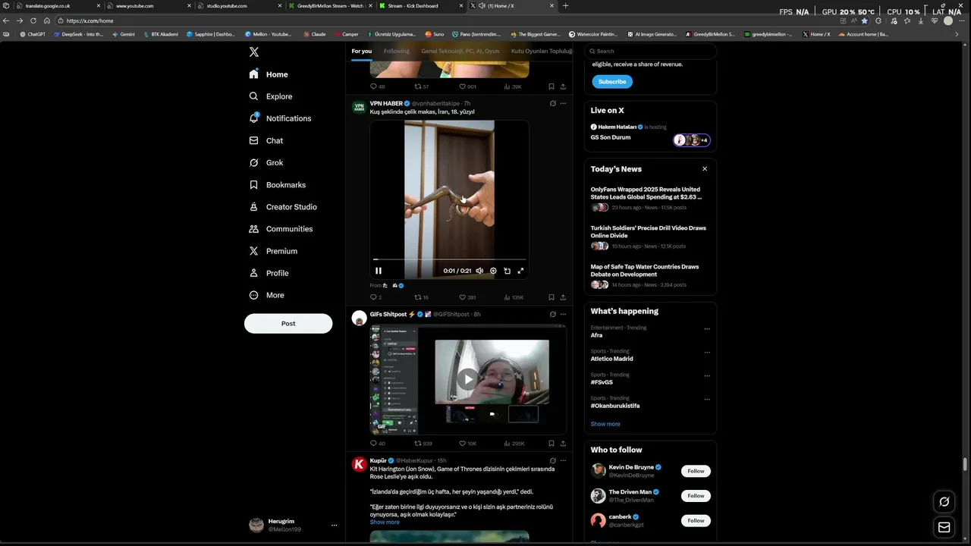
Task: Share the VPN HABER post
Action: tap(563, 297)
